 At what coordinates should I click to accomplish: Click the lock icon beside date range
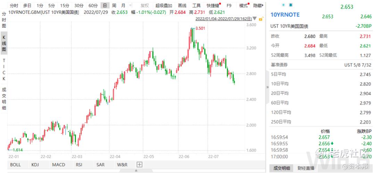click(261, 19)
